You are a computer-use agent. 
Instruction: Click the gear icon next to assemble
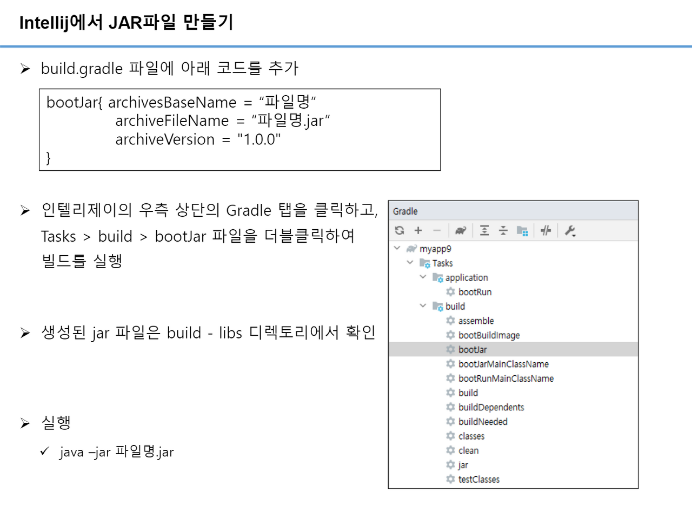[450, 321]
